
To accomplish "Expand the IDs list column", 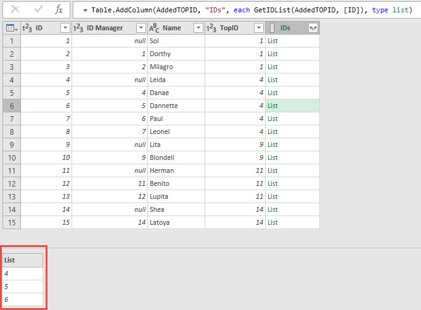I will click(x=313, y=28).
